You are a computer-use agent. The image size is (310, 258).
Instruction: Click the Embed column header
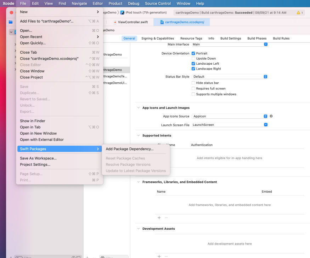tap(267, 192)
